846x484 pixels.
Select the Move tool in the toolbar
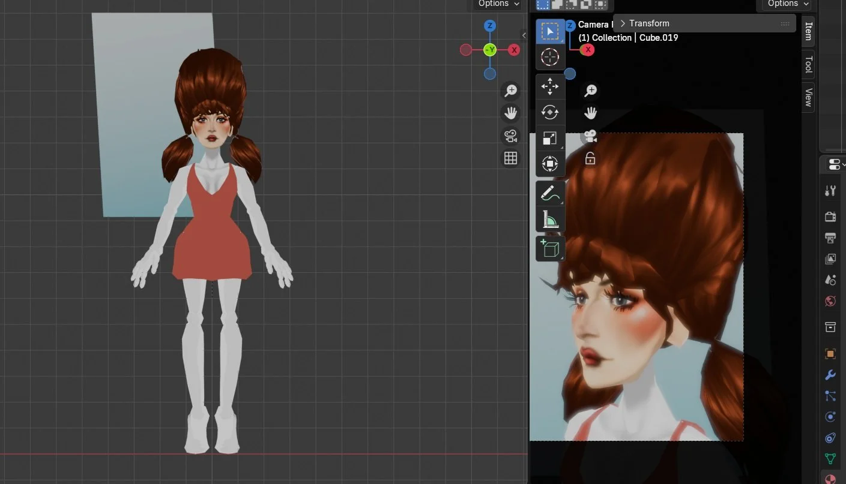549,86
